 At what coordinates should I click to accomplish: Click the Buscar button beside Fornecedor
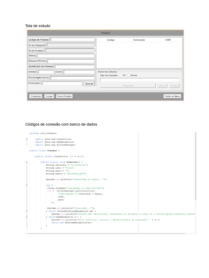89,84
